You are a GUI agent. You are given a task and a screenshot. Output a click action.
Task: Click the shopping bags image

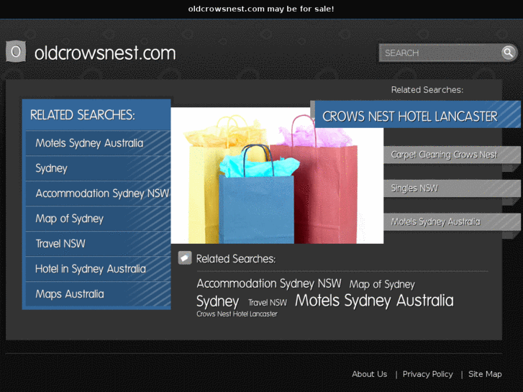pos(277,176)
